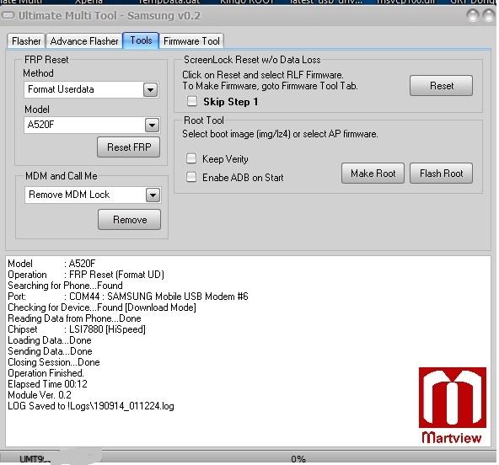
Task: Click the app icon in title bar
Action: (x=8, y=15)
